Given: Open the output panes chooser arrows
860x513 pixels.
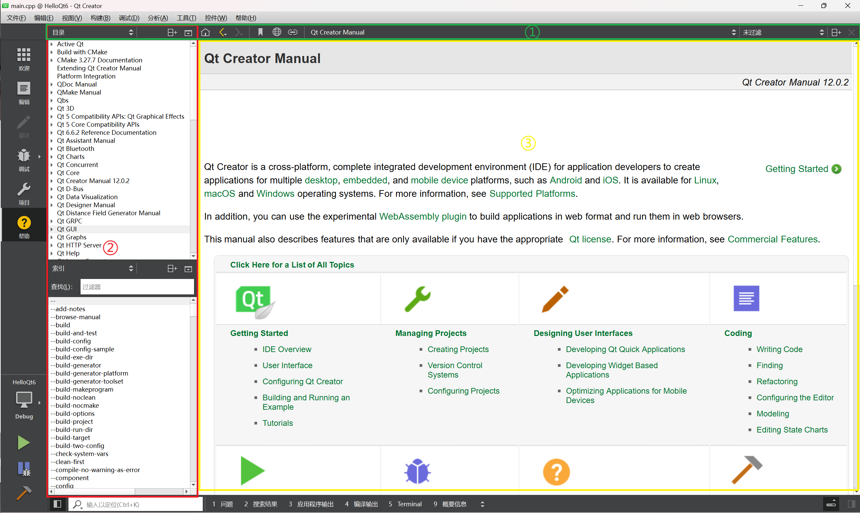Looking at the screenshot, I should point(482,504).
